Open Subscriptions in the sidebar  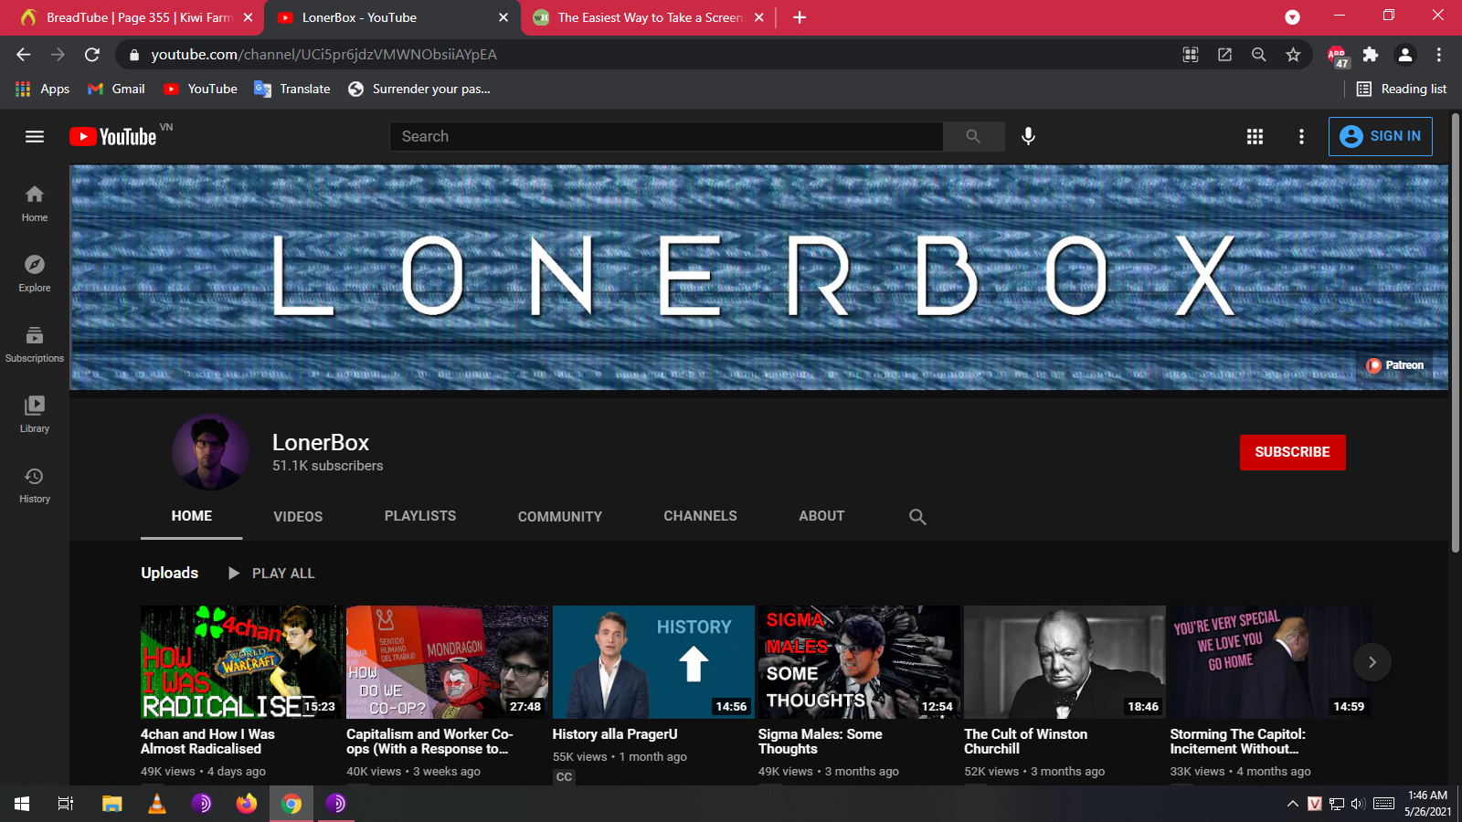pyautogui.click(x=35, y=343)
